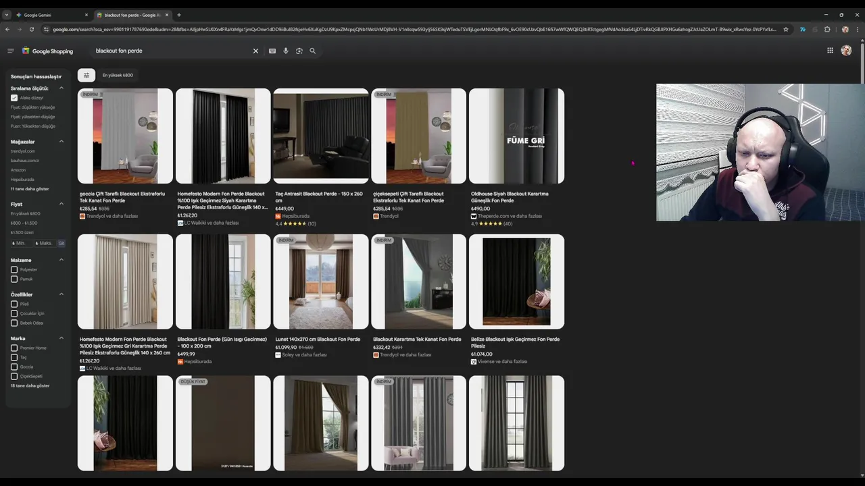Reload the current page
865x486 pixels.
point(32,29)
